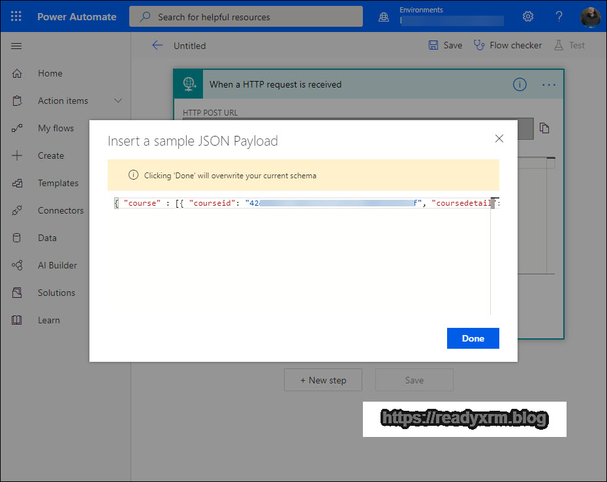The height and width of the screenshot is (482, 607).
Task: Open AI Builder in sidebar
Action: point(57,265)
